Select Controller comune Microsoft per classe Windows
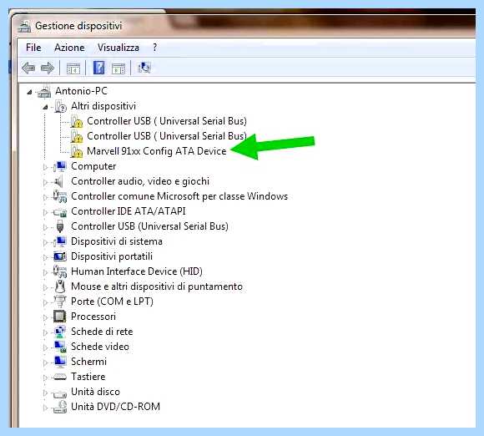The width and height of the screenshot is (484, 436). point(179,196)
